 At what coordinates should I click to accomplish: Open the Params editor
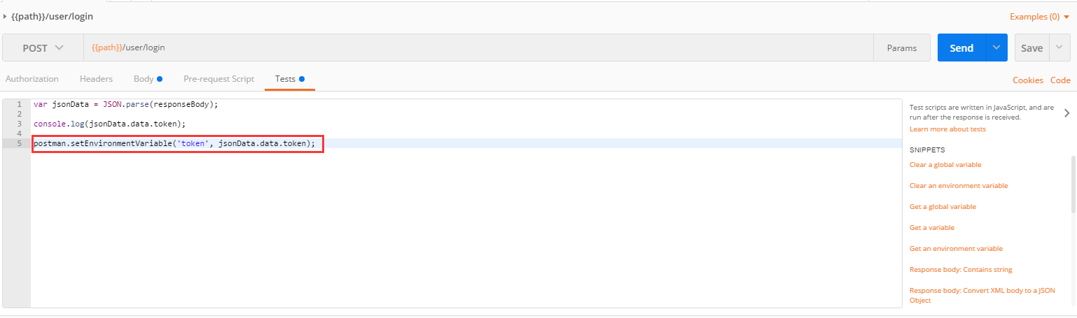[901, 48]
